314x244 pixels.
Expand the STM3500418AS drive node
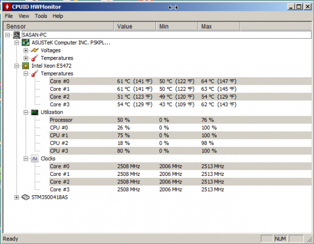pos(17,197)
